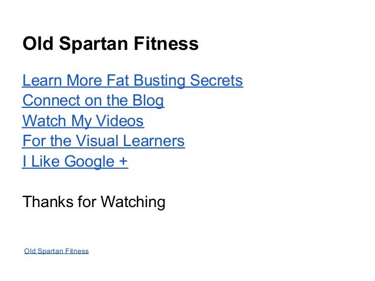The image size is (375, 281).
Task: Click the word Fitness in the heading
Action: pos(166,43)
